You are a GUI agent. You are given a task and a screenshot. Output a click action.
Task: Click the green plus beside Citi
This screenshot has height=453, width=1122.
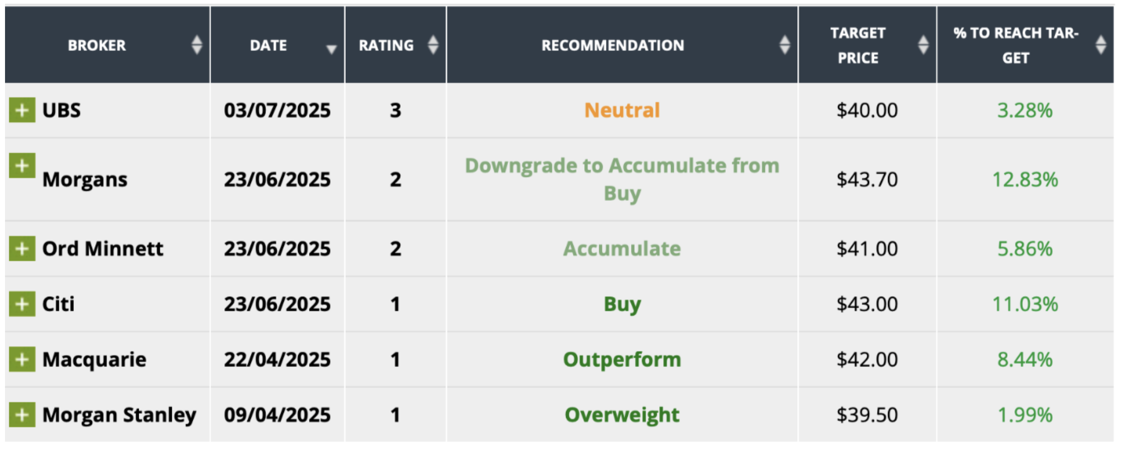tap(22, 304)
